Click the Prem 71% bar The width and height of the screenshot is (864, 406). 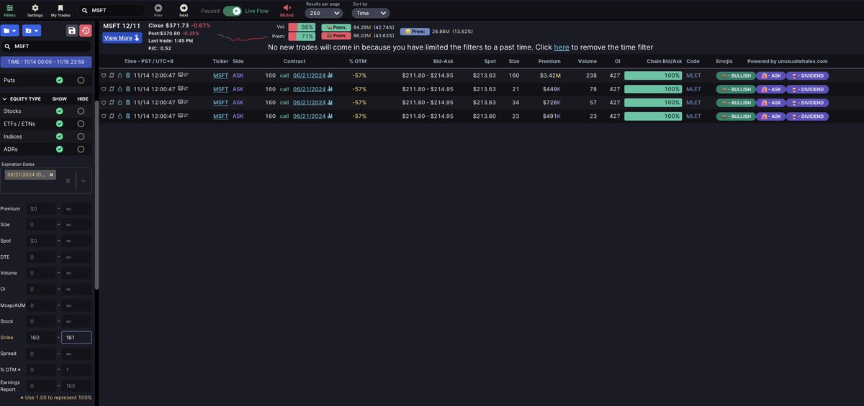(302, 36)
